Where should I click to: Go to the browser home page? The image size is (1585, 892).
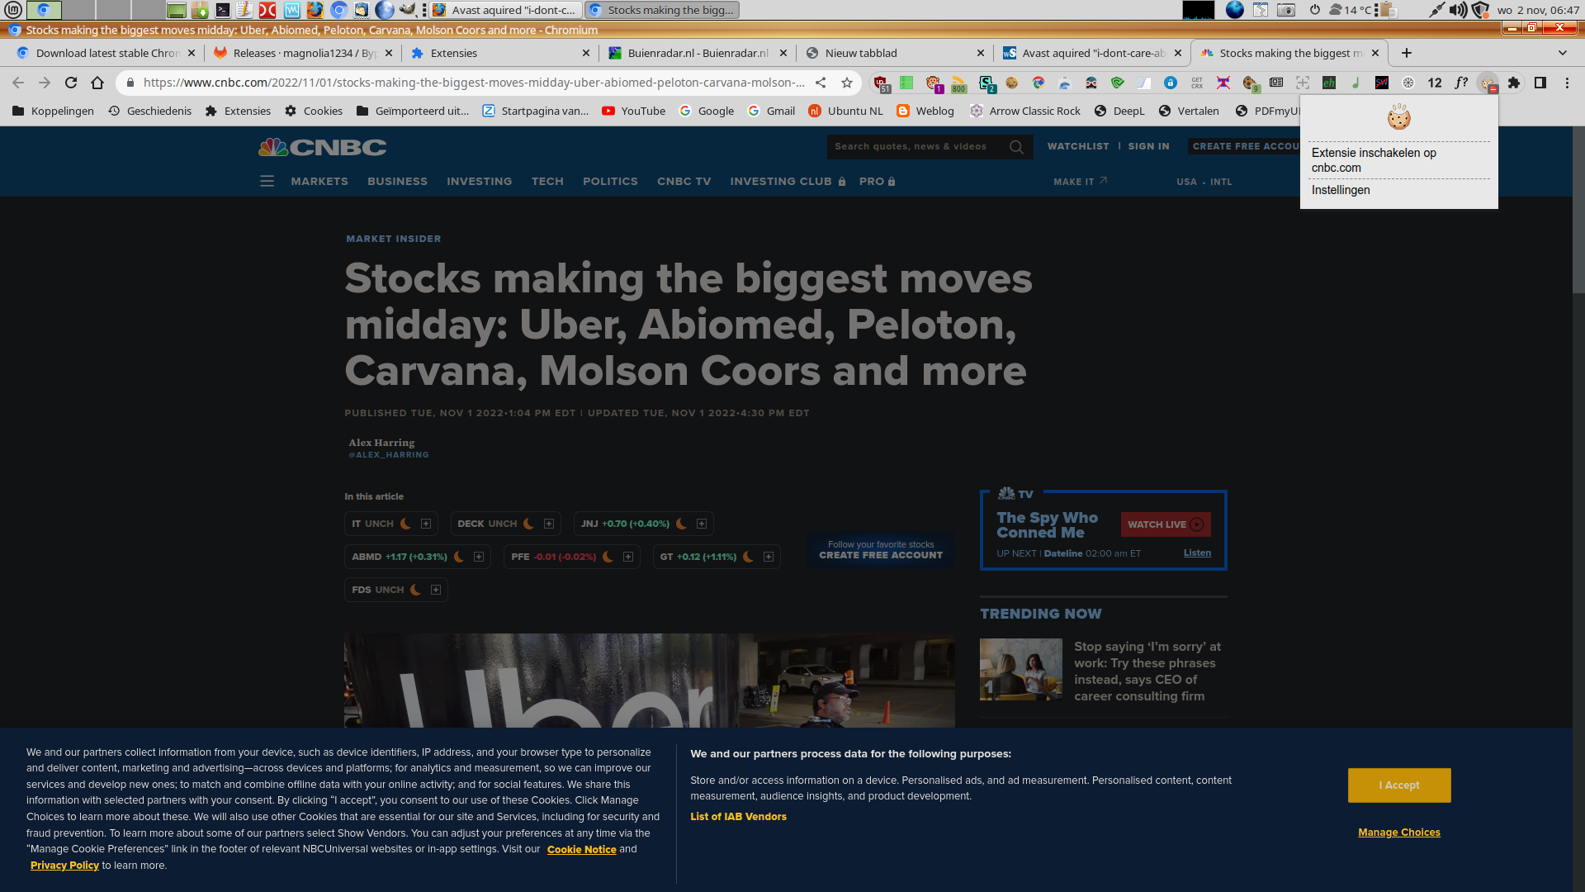(x=97, y=83)
